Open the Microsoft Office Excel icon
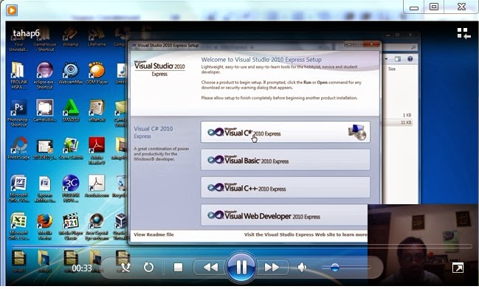This screenshot has height=289, width=479. pos(18,226)
